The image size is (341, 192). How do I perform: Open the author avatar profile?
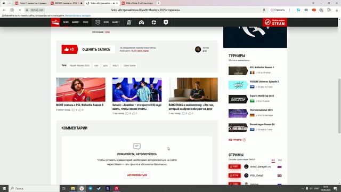coord(198,50)
